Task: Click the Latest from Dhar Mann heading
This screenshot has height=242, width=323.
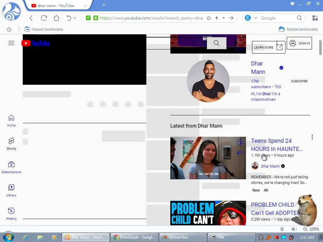Action: [196, 126]
